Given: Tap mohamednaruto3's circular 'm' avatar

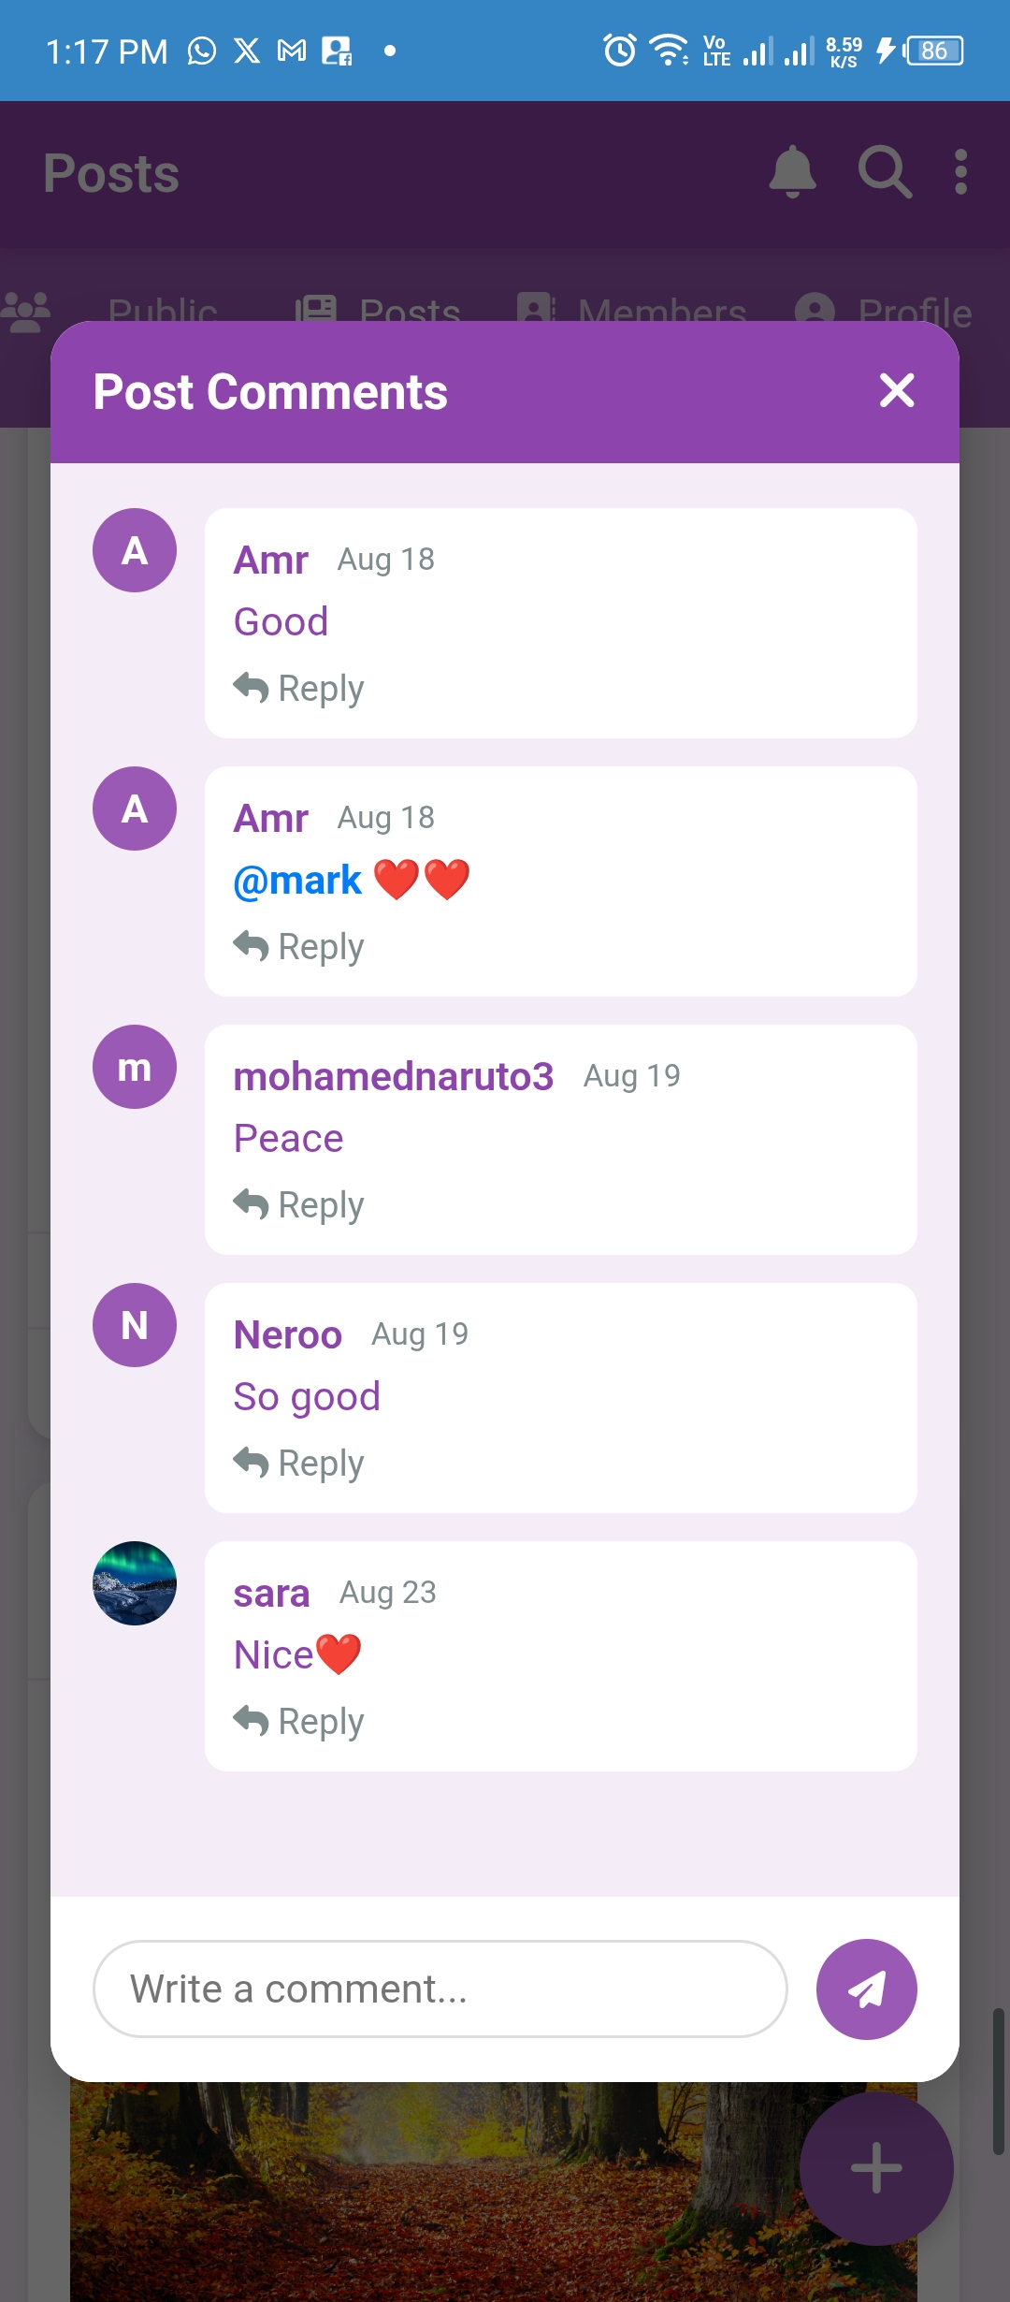Looking at the screenshot, I should point(135,1068).
